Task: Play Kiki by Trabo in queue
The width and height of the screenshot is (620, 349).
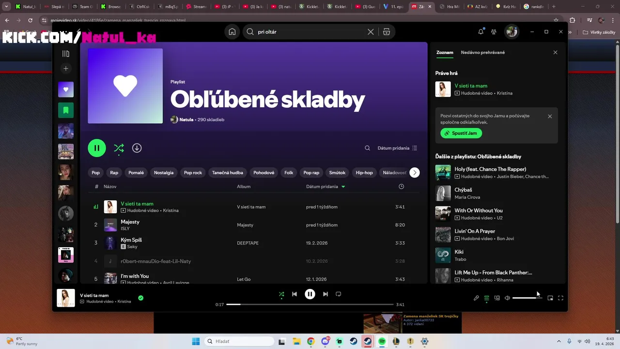Action: point(496,255)
